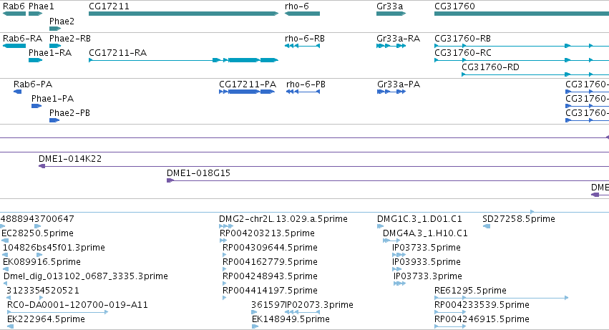Select the CG17211-PA protein feature

click(247, 92)
